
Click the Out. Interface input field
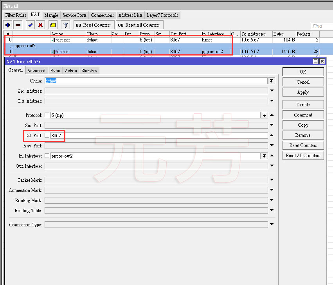click(156, 166)
